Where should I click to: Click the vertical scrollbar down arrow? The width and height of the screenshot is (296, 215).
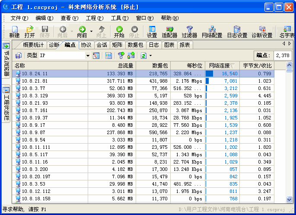[290, 199]
